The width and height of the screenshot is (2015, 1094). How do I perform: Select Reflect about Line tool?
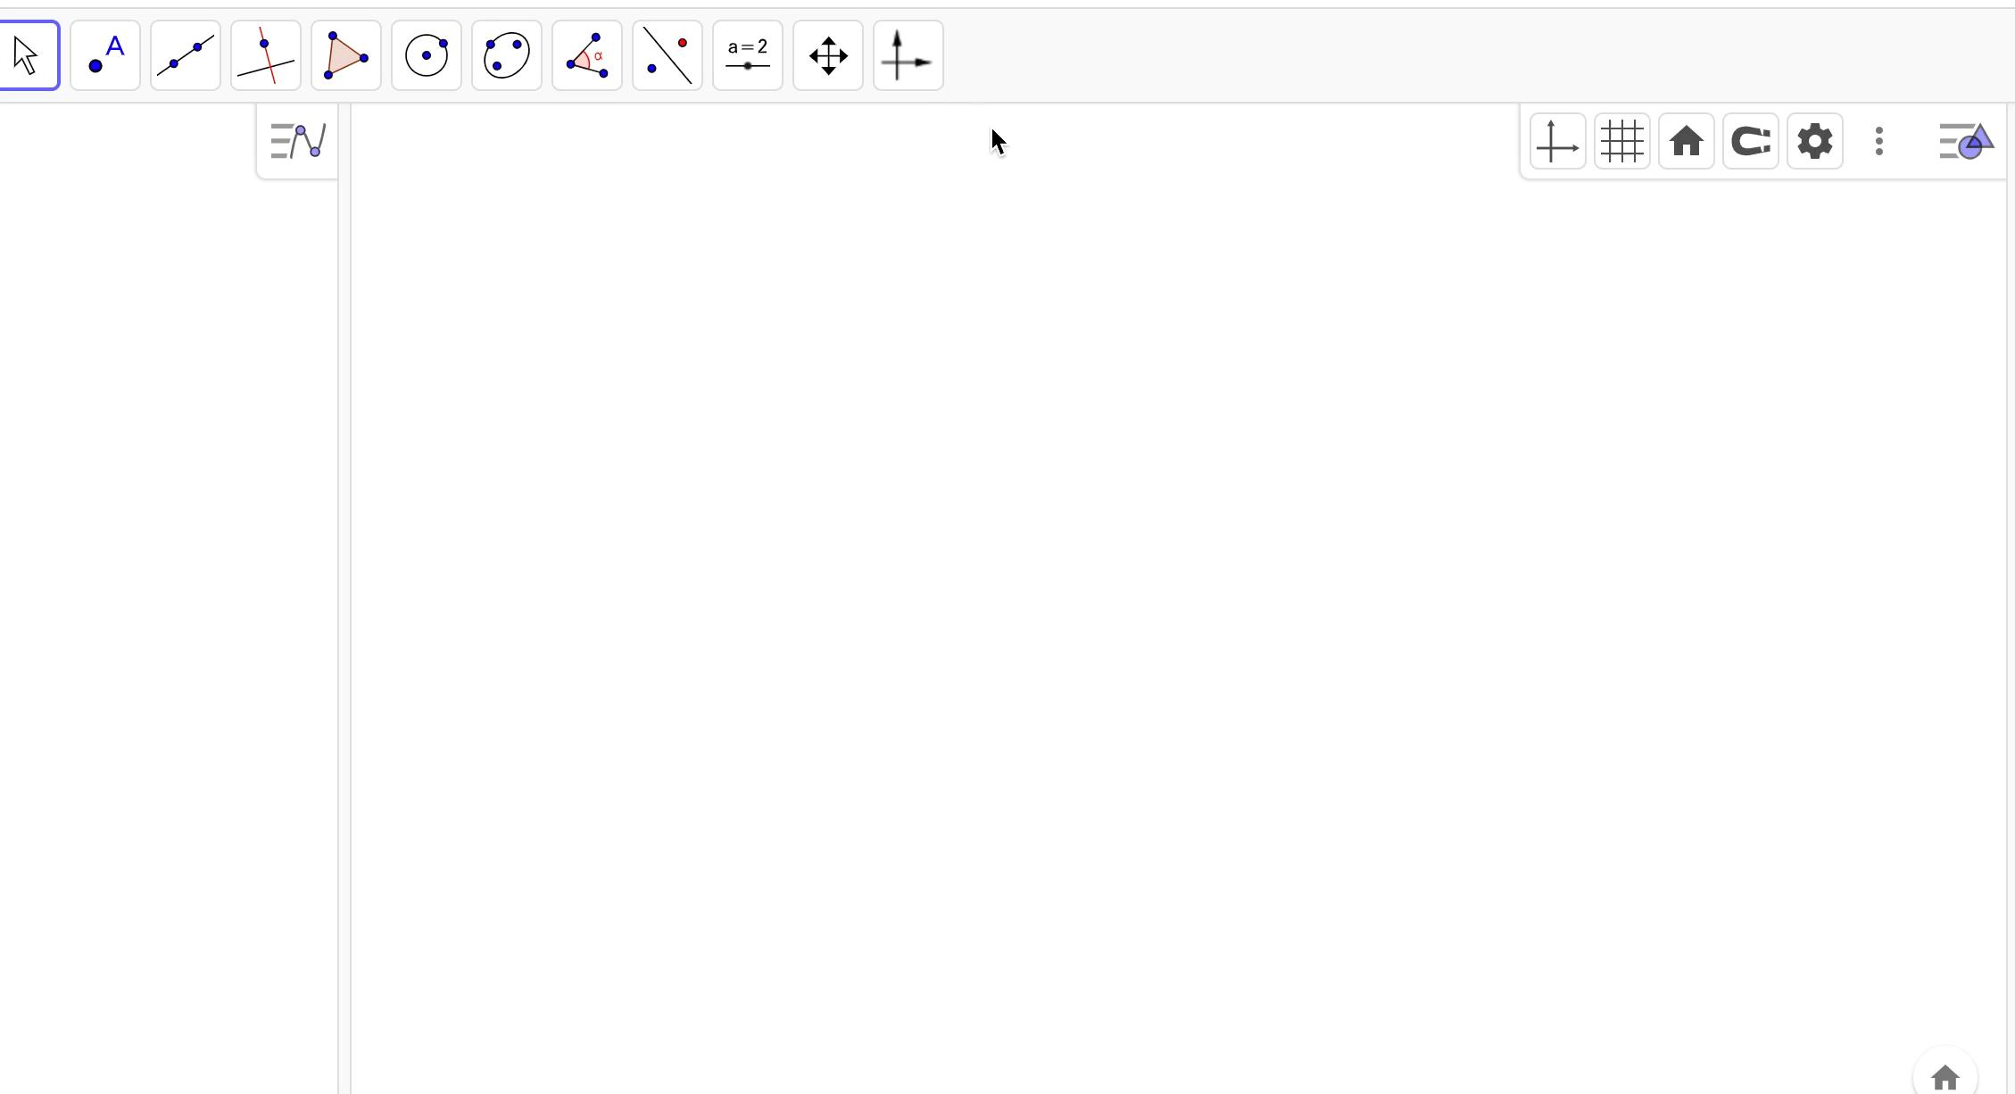click(x=668, y=55)
